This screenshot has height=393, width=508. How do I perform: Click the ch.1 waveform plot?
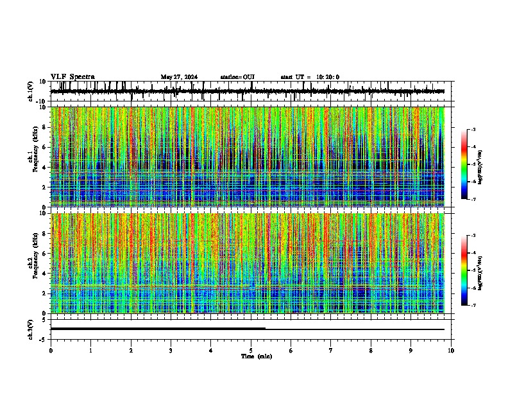pos(252,91)
